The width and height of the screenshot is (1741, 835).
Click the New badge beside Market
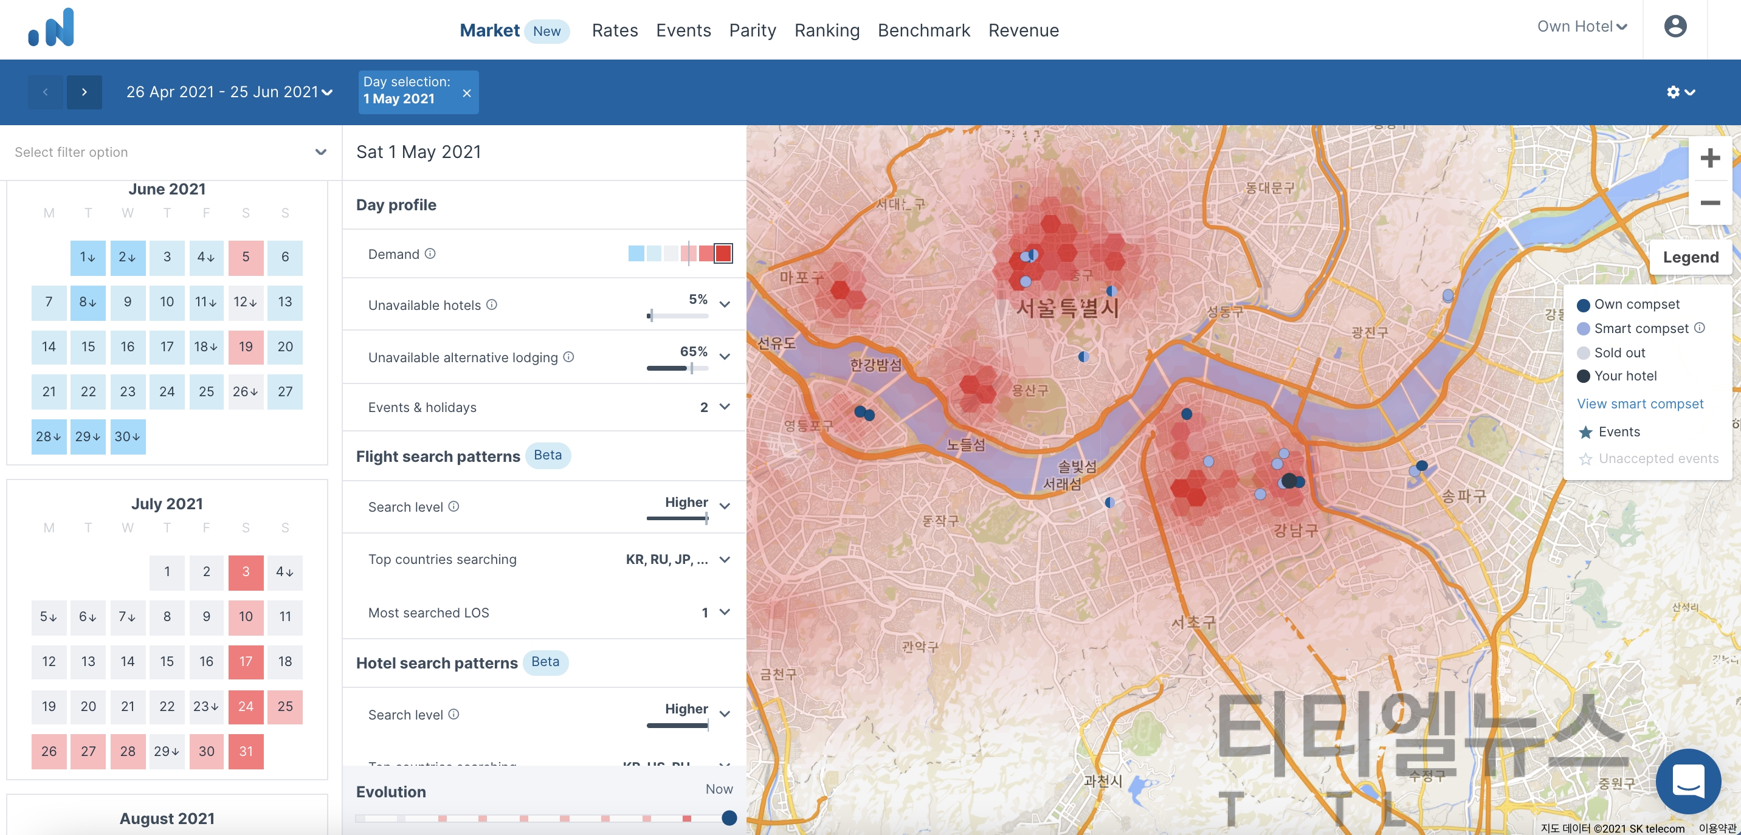pyautogui.click(x=546, y=31)
